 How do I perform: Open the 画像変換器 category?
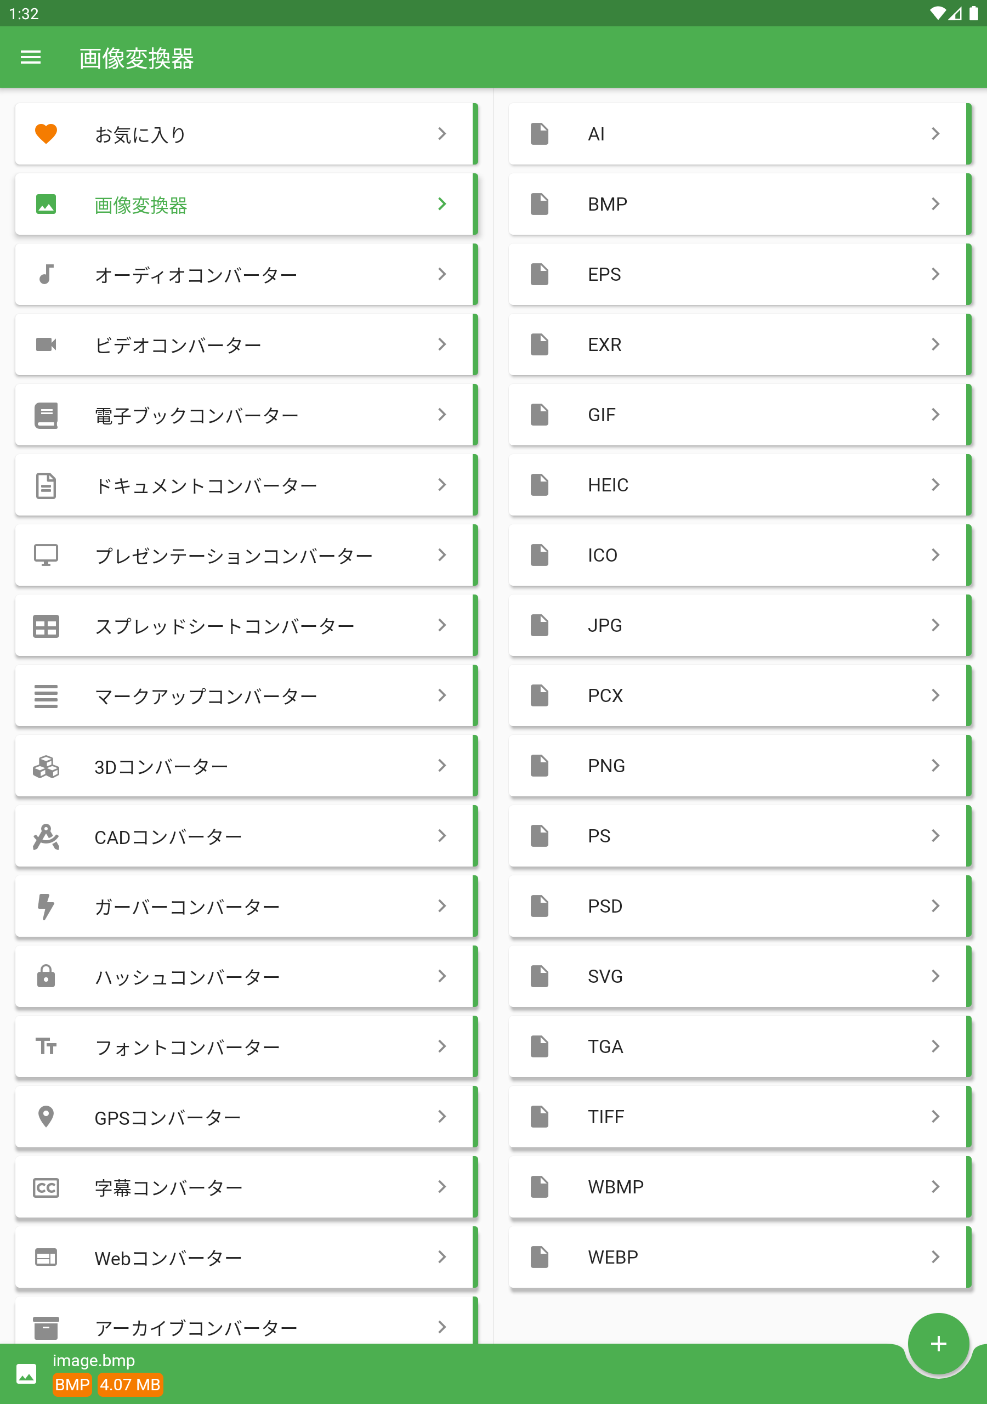point(246,204)
